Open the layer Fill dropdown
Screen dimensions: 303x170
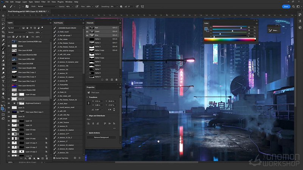[42, 37]
